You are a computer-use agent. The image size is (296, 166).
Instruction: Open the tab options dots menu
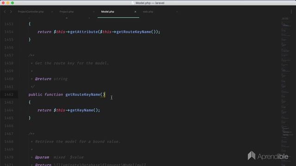291,12
